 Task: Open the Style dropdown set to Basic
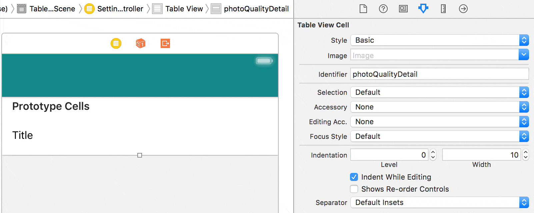point(439,40)
